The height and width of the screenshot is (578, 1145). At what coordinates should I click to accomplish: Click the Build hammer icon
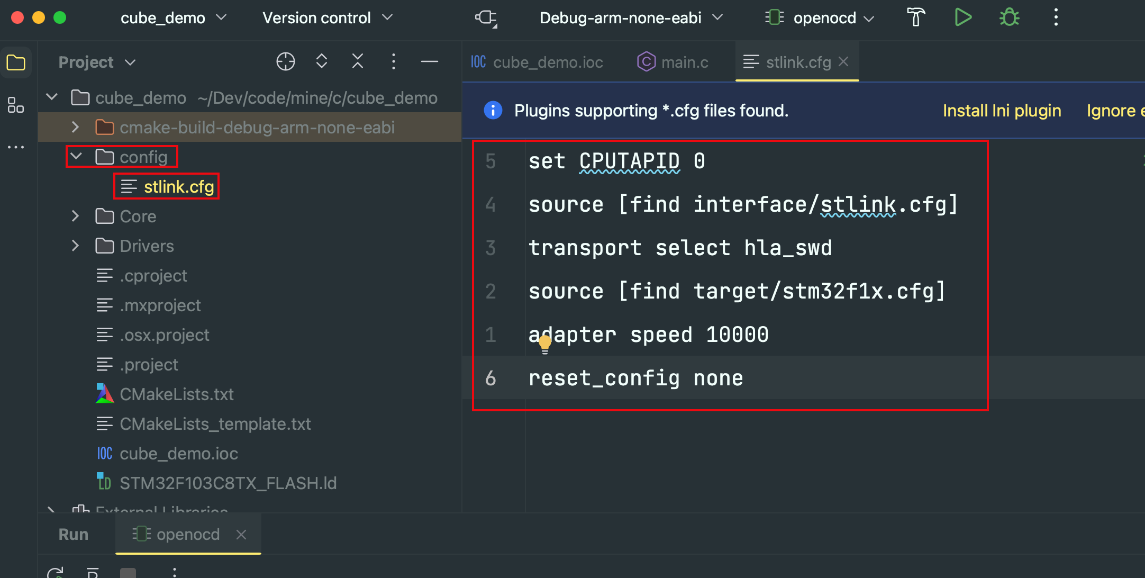[x=916, y=17]
